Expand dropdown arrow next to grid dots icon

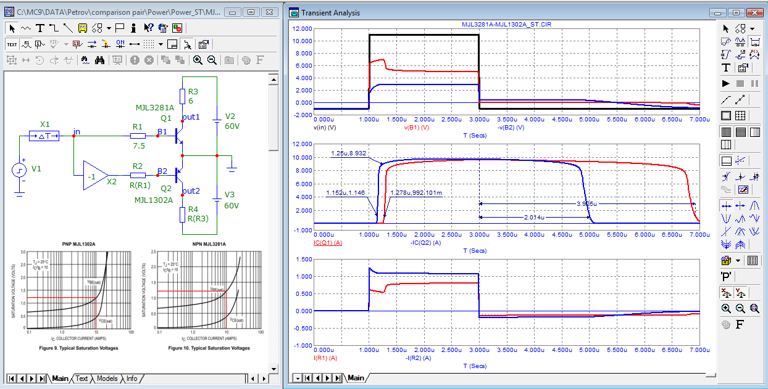(161, 44)
